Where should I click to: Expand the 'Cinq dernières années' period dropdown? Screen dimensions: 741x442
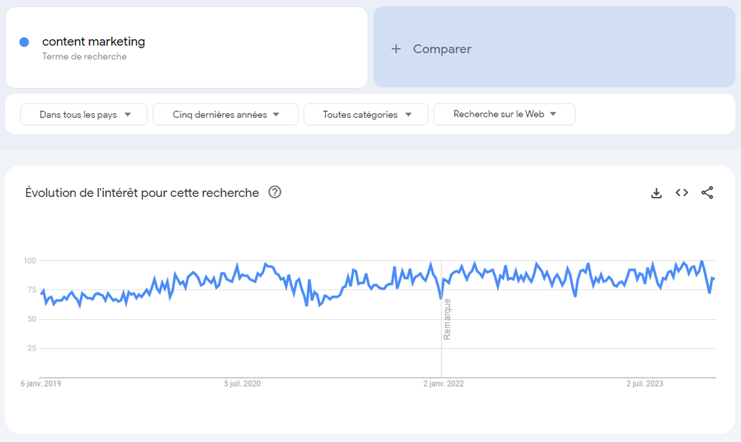pyautogui.click(x=225, y=115)
